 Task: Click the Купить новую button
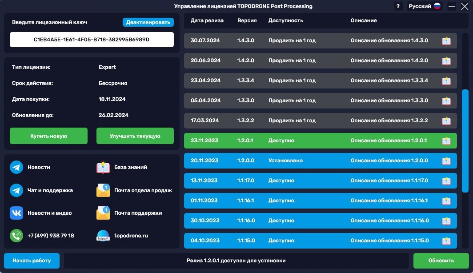click(48, 136)
